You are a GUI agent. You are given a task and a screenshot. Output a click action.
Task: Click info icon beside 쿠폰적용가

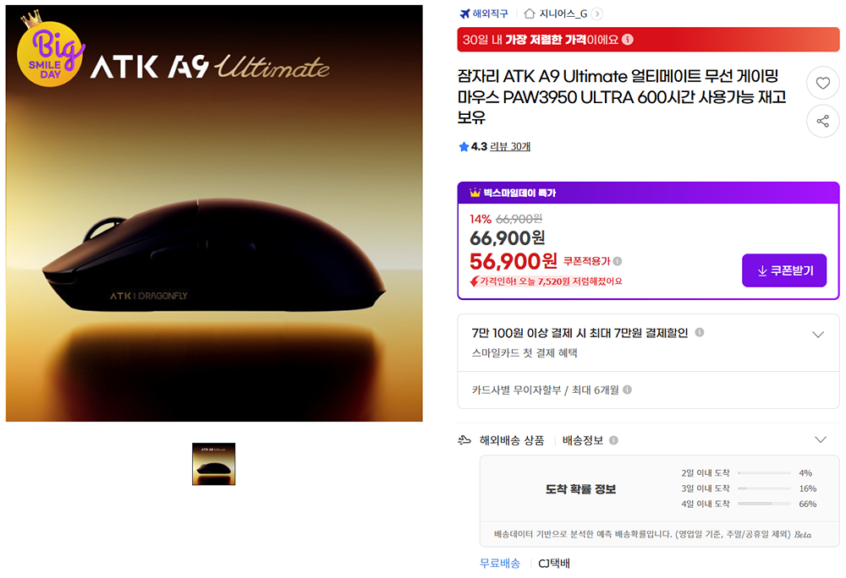[618, 261]
